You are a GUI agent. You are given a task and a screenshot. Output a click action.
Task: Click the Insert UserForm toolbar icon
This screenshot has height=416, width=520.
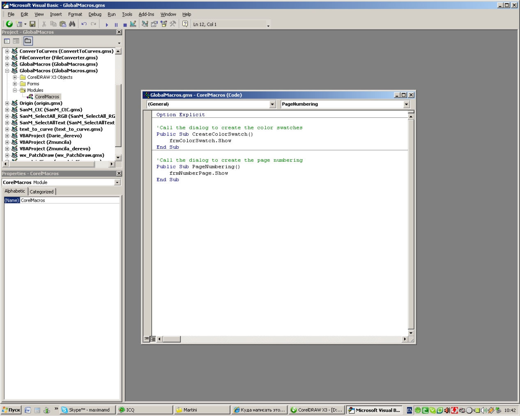click(19, 24)
